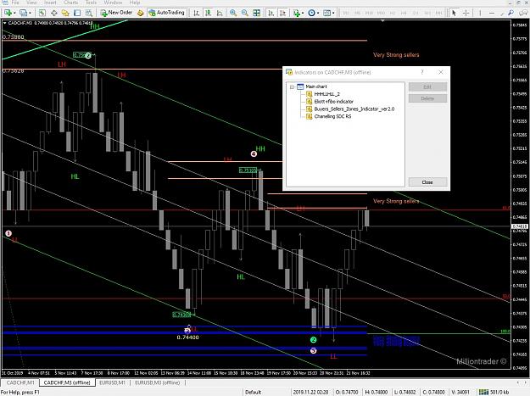Switch to the EURUSD,M1 chart tab
The image size is (530, 396).
point(112,382)
